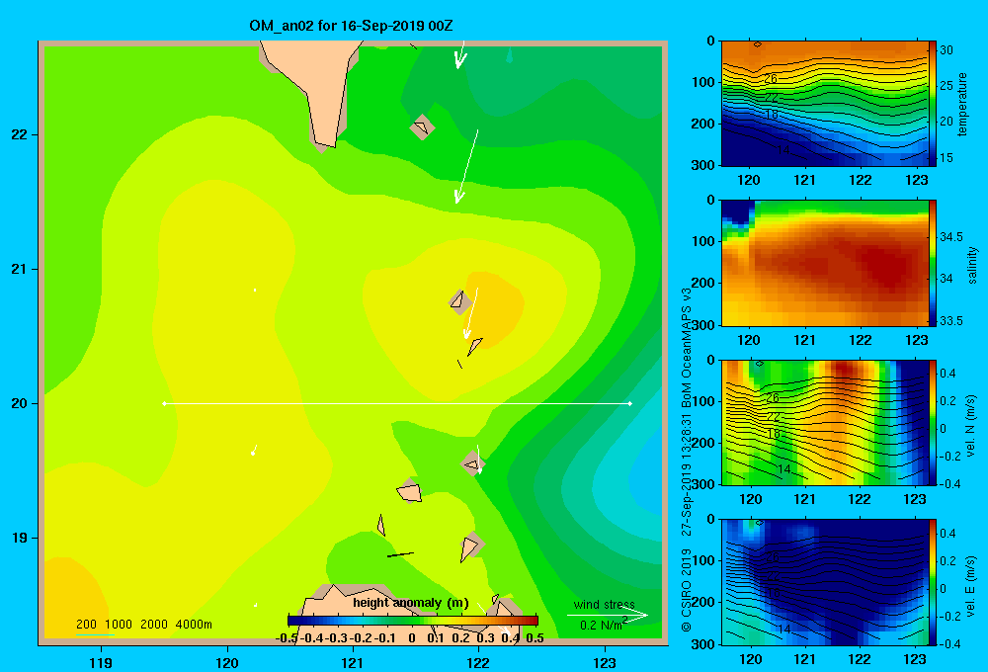Click the temperature depth section plot
Image resolution: width=988 pixels, height=672 pixels.
(x=825, y=104)
